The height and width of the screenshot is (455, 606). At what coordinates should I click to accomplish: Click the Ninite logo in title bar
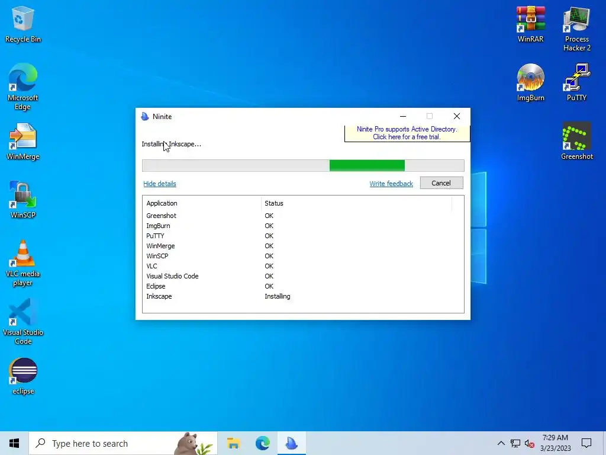(145, 117)
